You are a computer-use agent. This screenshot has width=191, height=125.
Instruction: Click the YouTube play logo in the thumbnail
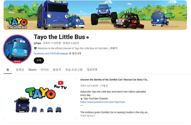(61, 83)
